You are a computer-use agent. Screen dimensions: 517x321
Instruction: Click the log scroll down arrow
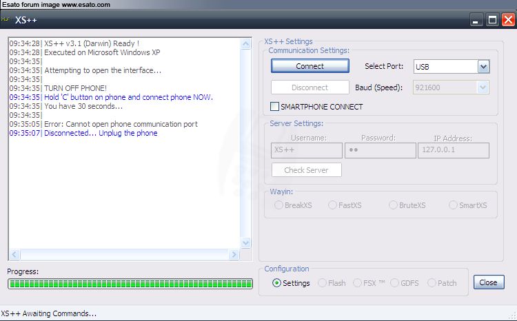tap(246, 243)
